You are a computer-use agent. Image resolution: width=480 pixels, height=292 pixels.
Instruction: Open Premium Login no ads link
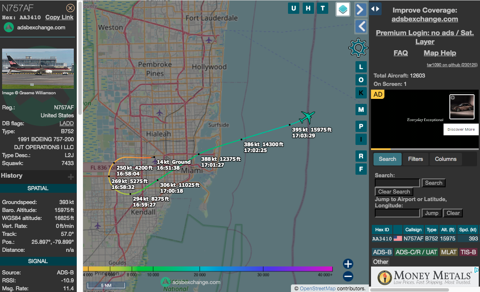(425, 37)
